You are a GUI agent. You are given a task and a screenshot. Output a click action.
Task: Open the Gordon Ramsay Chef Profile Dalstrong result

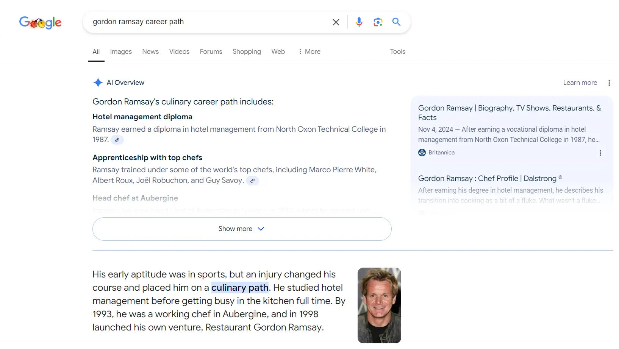[x=490, y=178]
